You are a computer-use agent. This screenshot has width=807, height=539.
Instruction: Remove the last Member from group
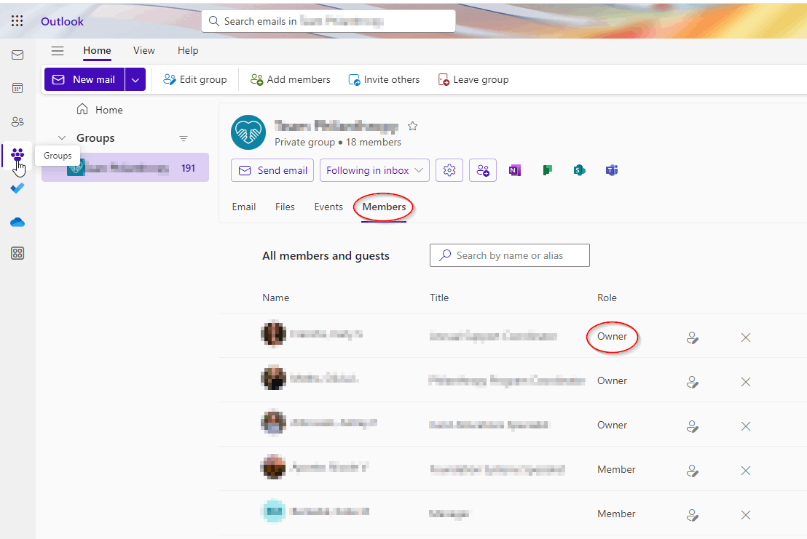coord(746,515)
